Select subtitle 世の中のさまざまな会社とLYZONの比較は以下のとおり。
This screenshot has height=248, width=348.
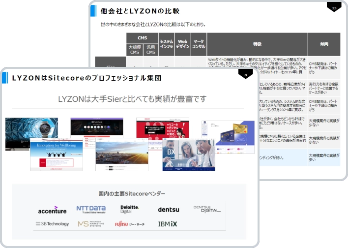(x=153, y=24)
